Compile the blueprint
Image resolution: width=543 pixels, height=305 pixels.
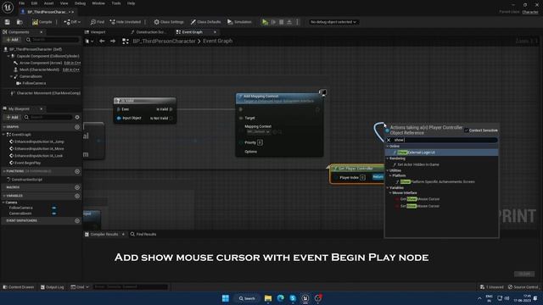pyautogui.click(x=42, y=22)
